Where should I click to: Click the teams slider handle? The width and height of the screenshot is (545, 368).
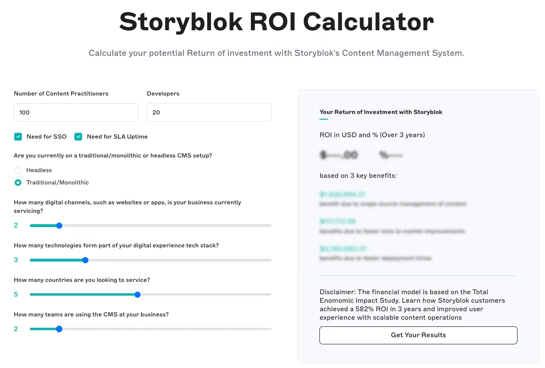click(x=59, y=329)
